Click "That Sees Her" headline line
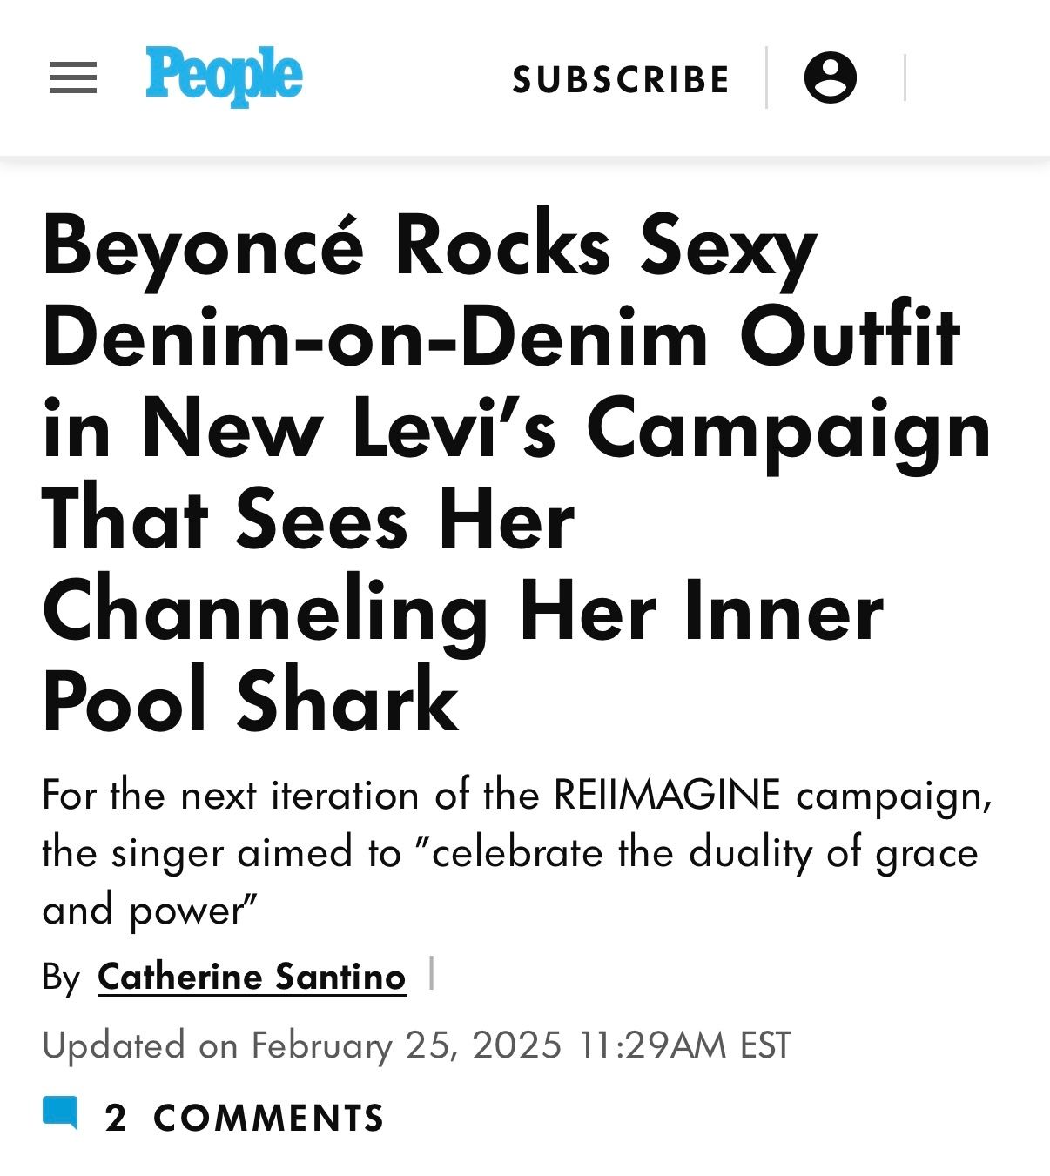The image size is (1050, 1176). (x=307, y=521)
